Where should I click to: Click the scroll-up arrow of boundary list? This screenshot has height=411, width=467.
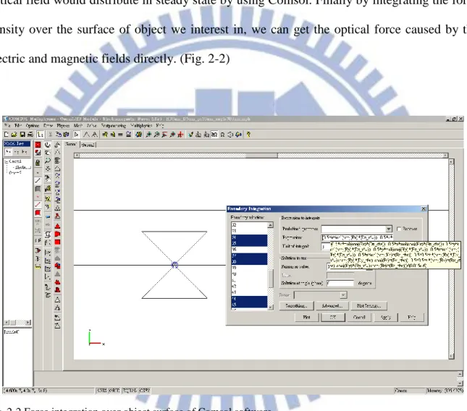tap(271, 225)
